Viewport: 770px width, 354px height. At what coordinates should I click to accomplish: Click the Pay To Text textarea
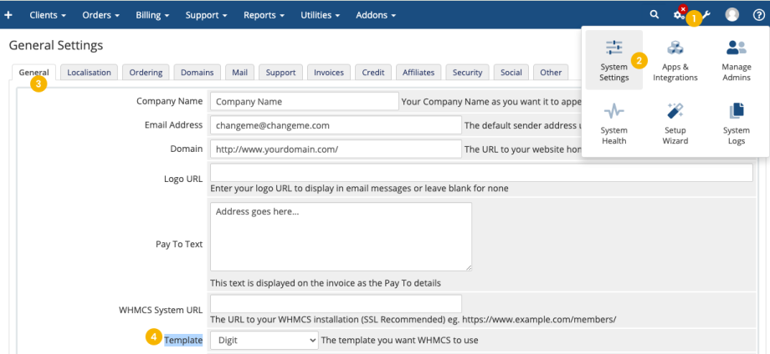[341, 236]
